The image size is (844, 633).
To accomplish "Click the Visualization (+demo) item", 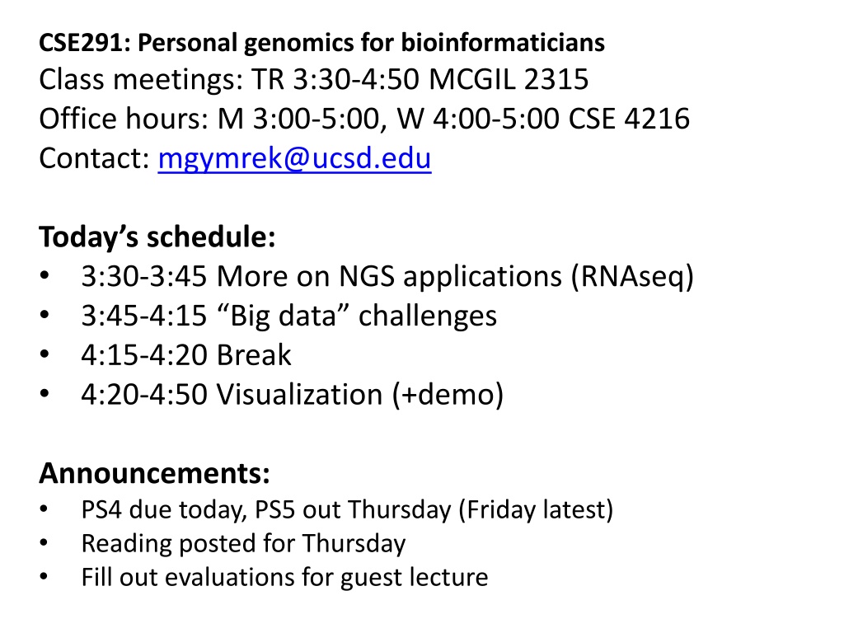I will (x=293, y=395).
